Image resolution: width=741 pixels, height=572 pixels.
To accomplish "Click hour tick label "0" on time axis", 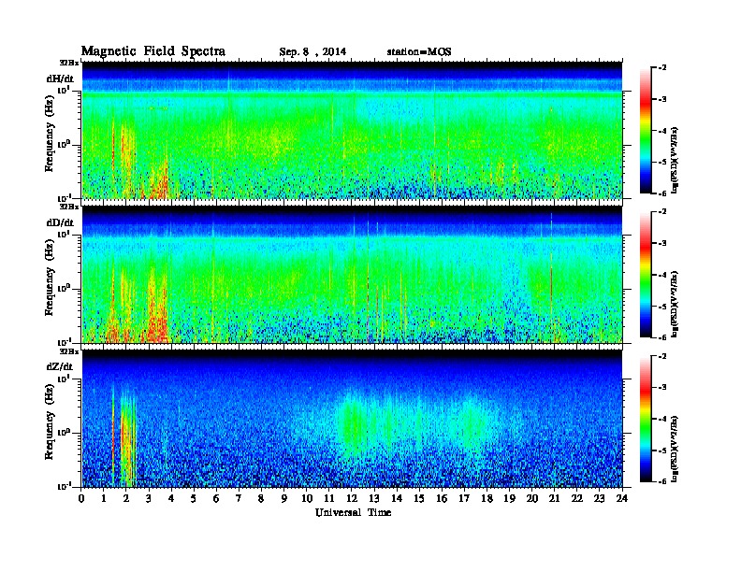I will (81, 498).
